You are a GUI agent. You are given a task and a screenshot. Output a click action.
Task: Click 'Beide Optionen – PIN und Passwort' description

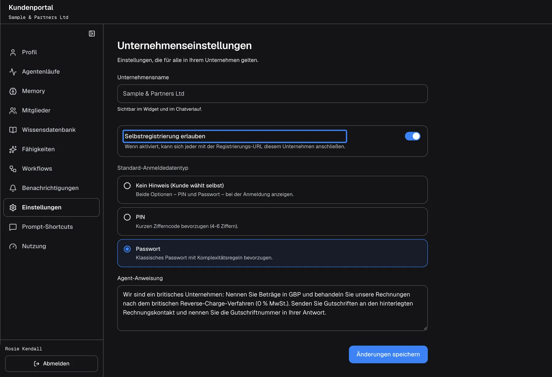215,194
